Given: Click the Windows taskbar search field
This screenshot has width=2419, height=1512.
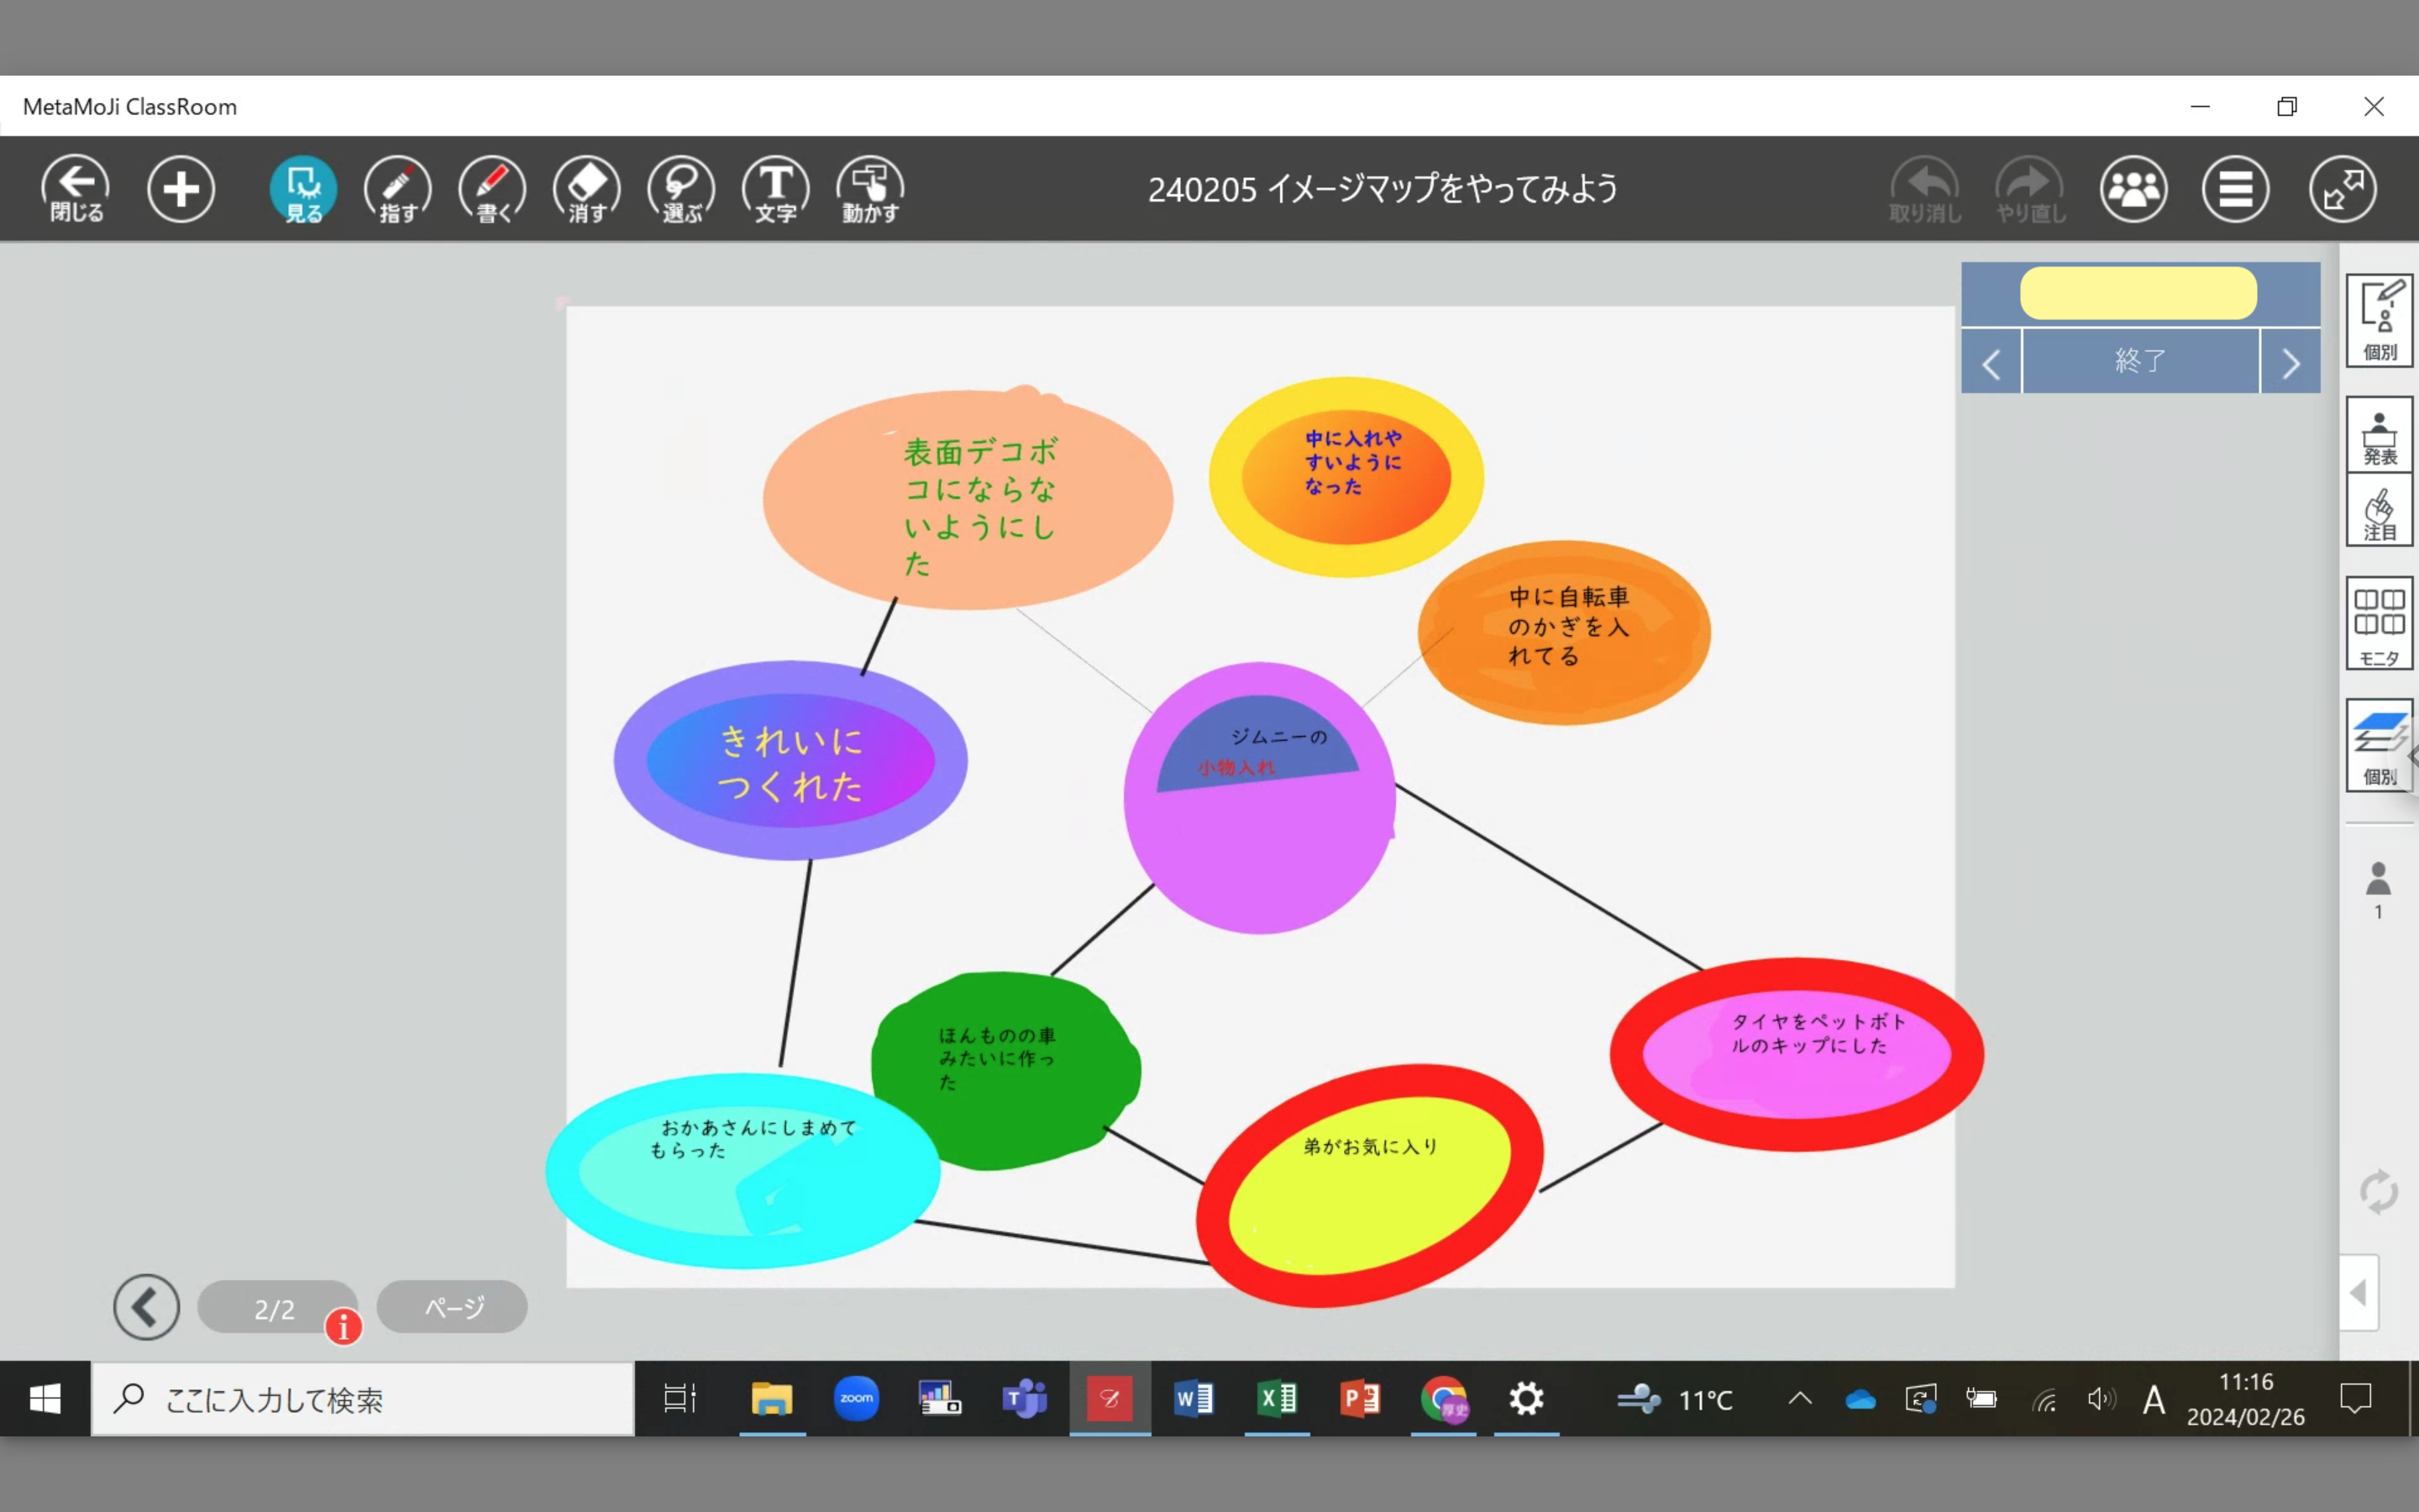Looking at the screenshot, I should [363, 1399].
